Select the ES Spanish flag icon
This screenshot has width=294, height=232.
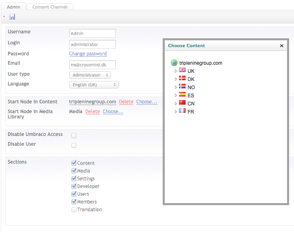[182, 95]
